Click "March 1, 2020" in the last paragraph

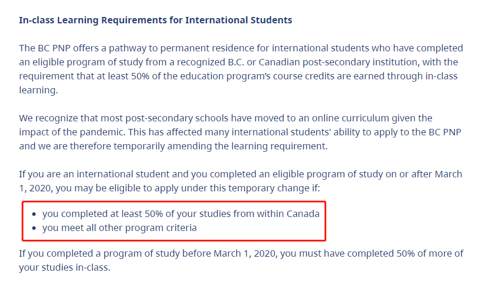(x=244, y=254)
